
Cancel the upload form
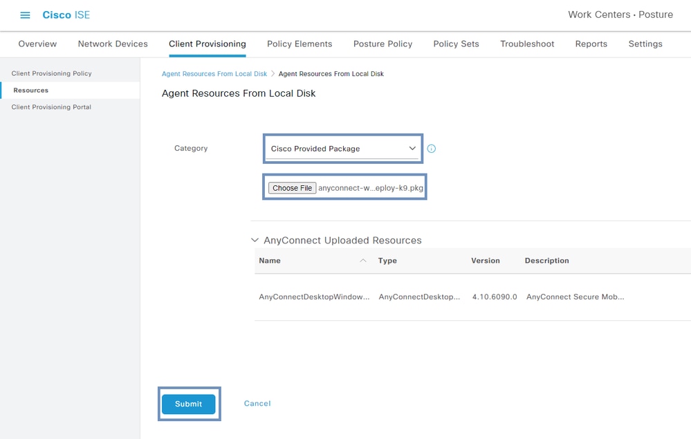point(257,403)
